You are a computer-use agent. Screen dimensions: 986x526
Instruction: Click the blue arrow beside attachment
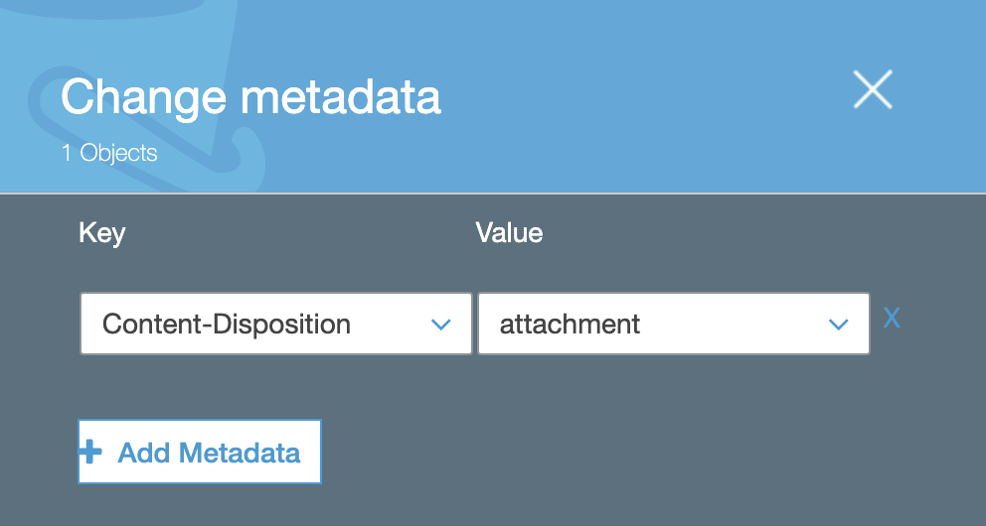[838, 325]
